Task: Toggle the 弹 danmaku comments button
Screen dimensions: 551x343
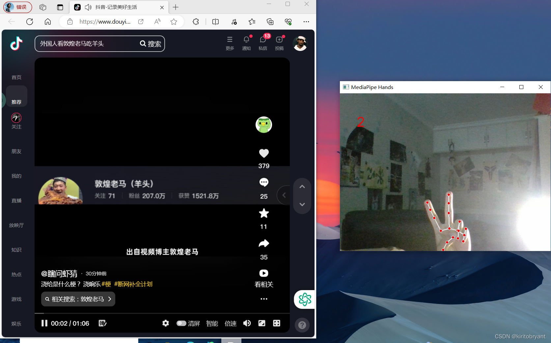Action: (102, 323)
